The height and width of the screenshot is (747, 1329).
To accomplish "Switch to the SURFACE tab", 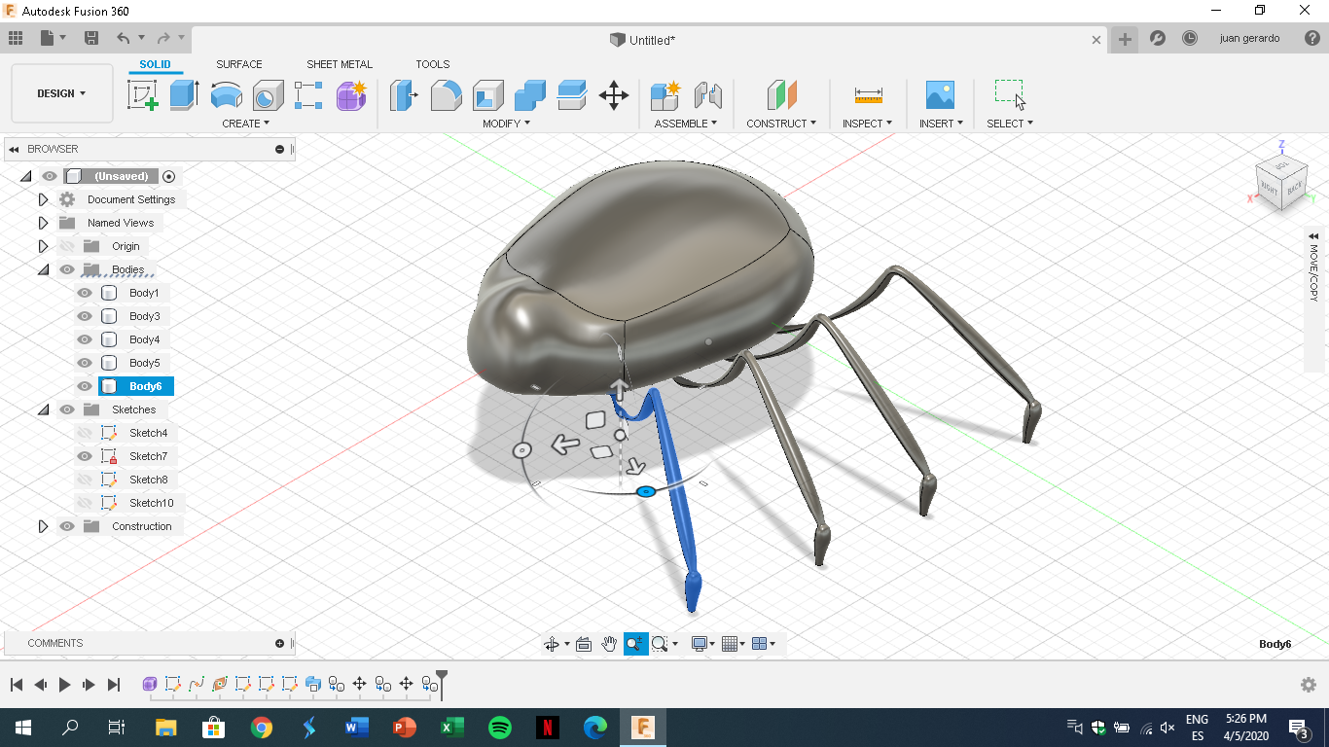I will click(x=238, y=63).
